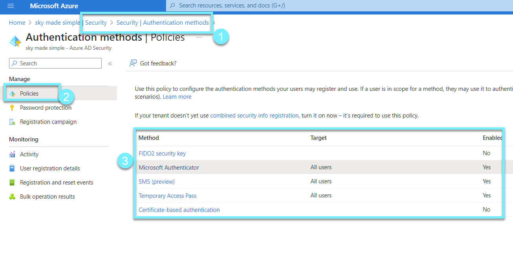Click Enabled value Yes for SMS (preview)
Image resolution: width=513 pixels, height=255 pixels.
487,181
